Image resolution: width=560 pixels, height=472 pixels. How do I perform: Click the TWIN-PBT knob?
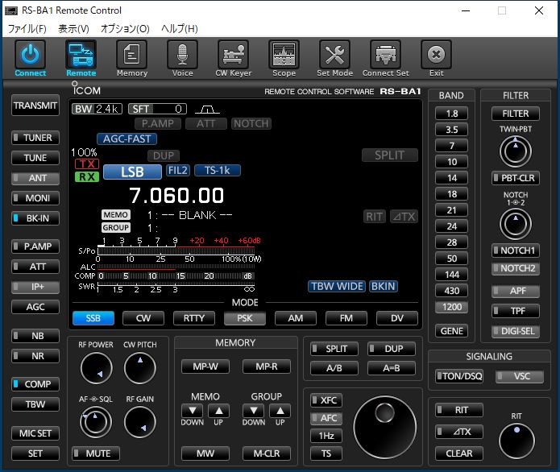click(516, 151)
